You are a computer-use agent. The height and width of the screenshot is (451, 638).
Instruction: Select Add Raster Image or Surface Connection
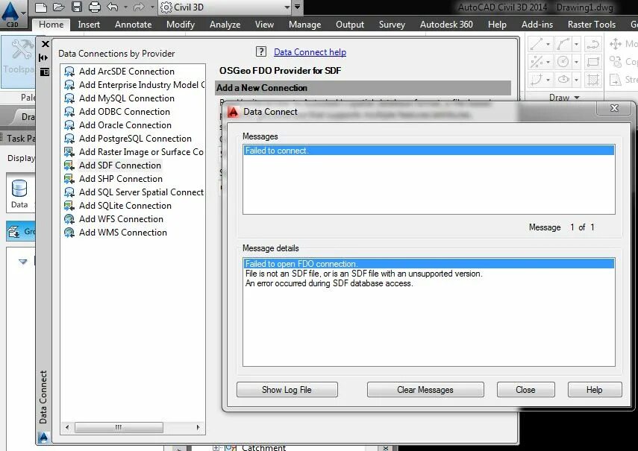pos(134,151)
